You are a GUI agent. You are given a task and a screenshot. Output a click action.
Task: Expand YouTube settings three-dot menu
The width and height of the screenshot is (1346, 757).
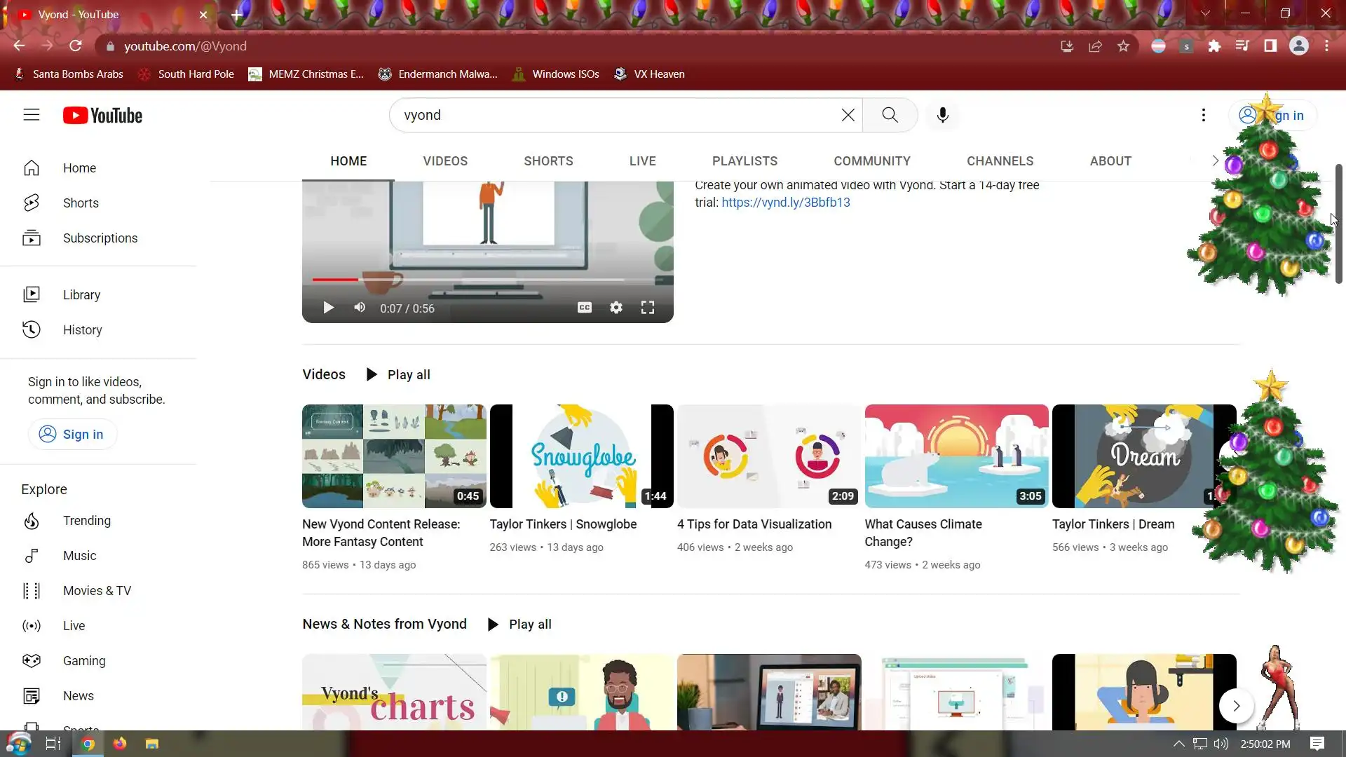1203,115
